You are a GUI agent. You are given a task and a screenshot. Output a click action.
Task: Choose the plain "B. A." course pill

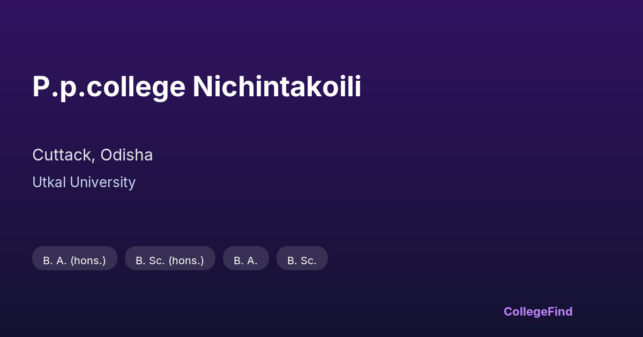[245, 261]
